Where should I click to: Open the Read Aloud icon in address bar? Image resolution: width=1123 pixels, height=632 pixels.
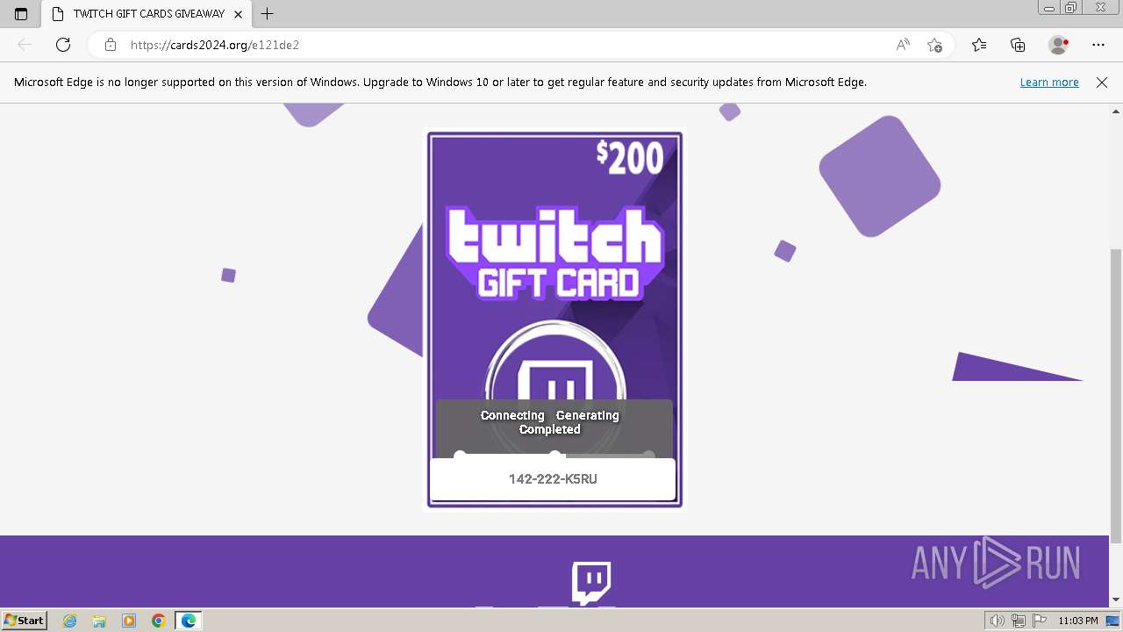[x=903, y=45]
